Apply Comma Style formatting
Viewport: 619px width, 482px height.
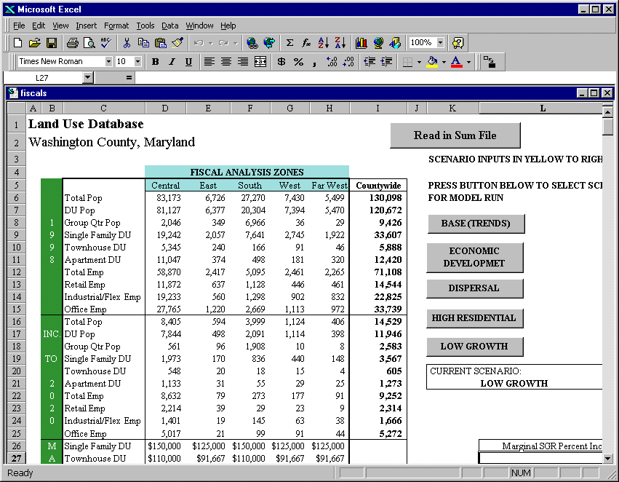tap(315, 62)
